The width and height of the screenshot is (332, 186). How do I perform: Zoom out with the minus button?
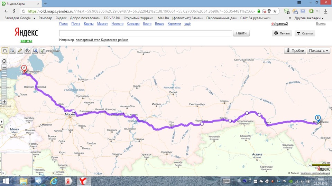4,67
